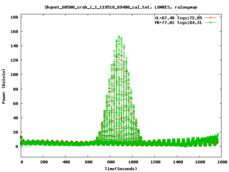The width and height of the screenshot is (229, 172).
Task: Click the x-axis tick label 400
Action: point(66,162)
